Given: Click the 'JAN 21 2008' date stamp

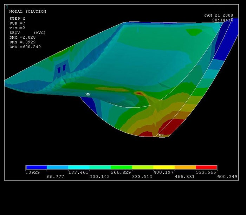Looking at the screenshot, I should tap(219, 15).
